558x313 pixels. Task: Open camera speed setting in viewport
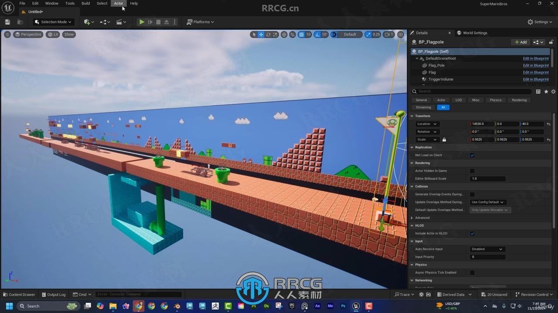388,34
